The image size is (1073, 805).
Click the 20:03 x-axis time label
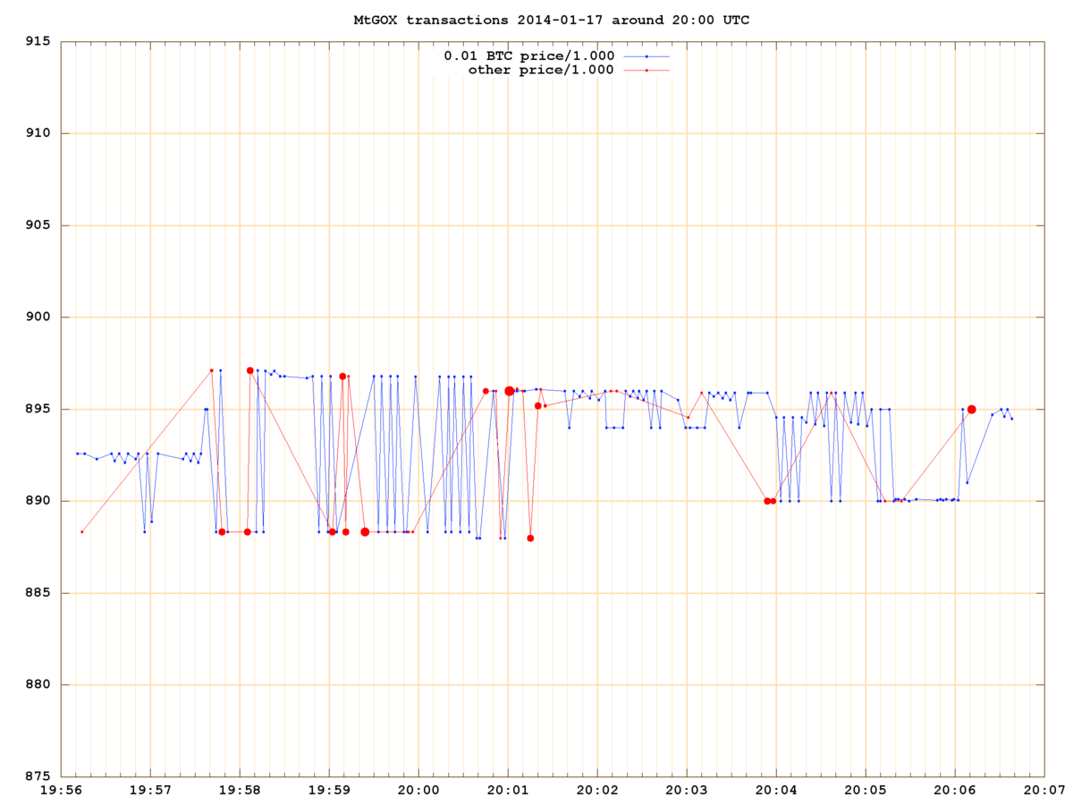tap(686, 791)
